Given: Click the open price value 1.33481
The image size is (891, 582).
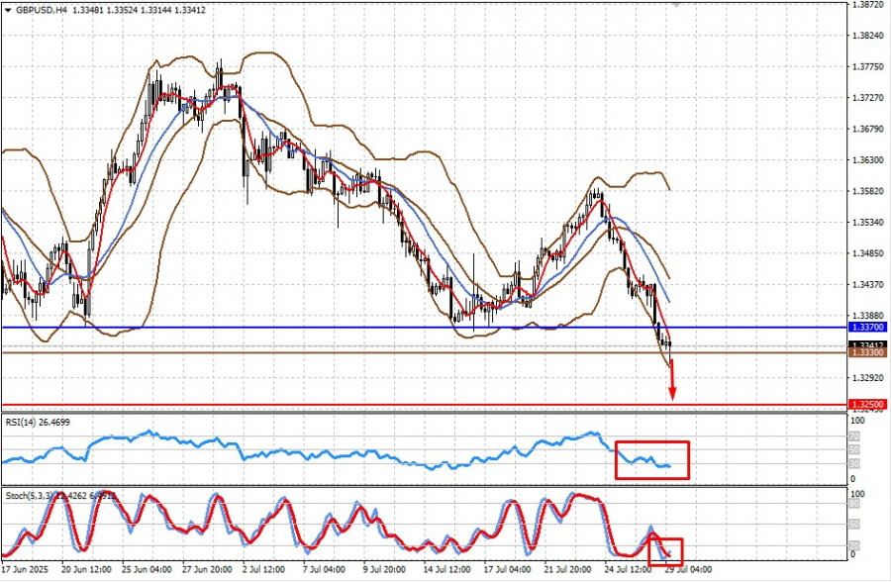Looking at the screenshot, I should 86,10.
